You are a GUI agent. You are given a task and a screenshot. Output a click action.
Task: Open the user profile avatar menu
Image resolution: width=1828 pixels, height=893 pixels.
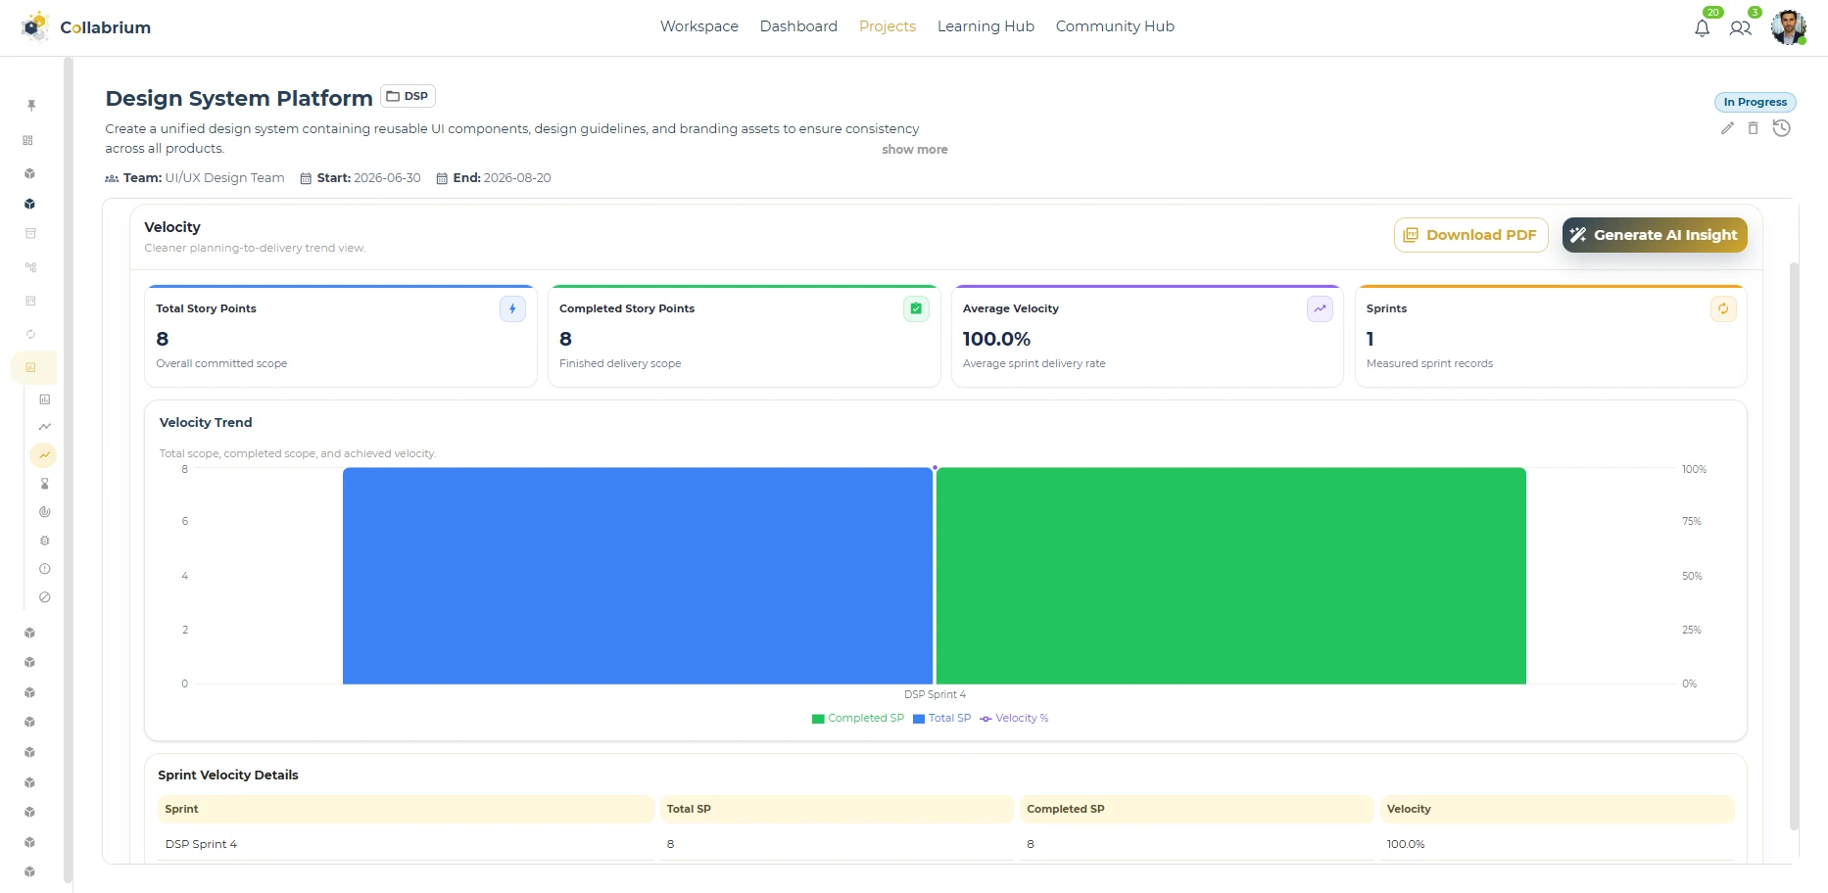pyautogui.click(x=1789, y=27)
